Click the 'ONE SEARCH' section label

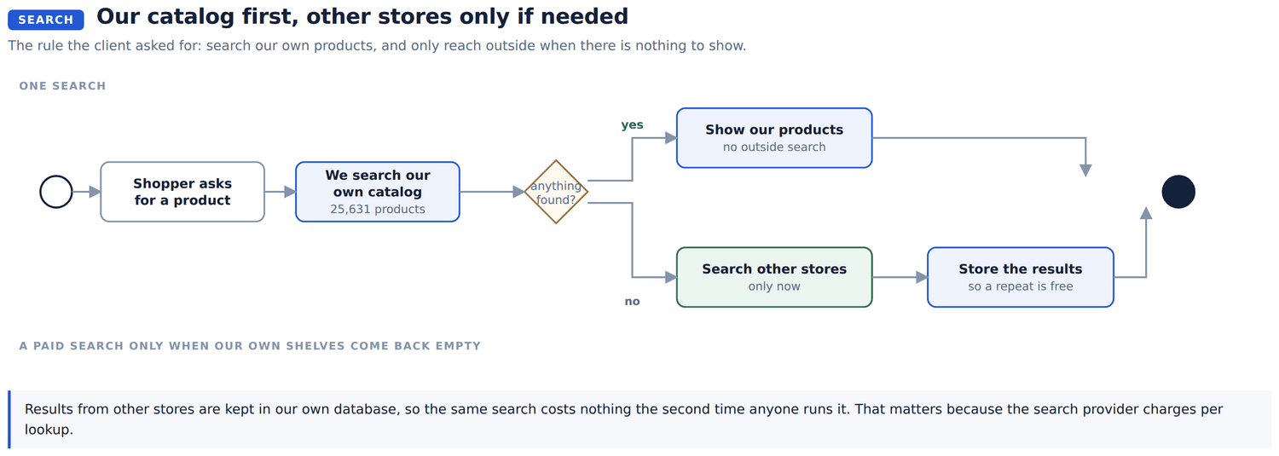62,86
